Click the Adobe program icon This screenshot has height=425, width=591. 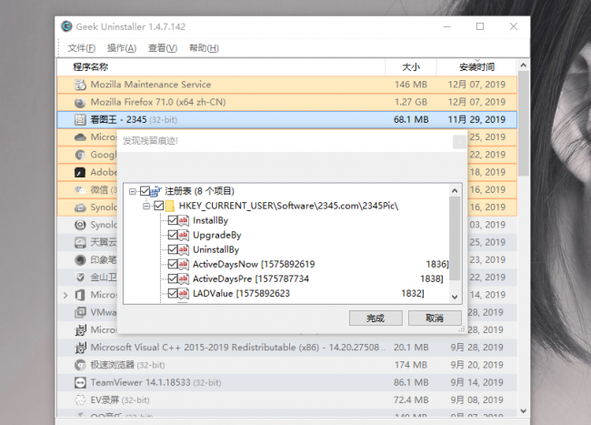point(80,172)
